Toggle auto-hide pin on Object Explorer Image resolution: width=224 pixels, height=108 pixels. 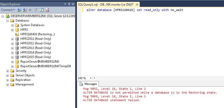[x=69, y=4]
